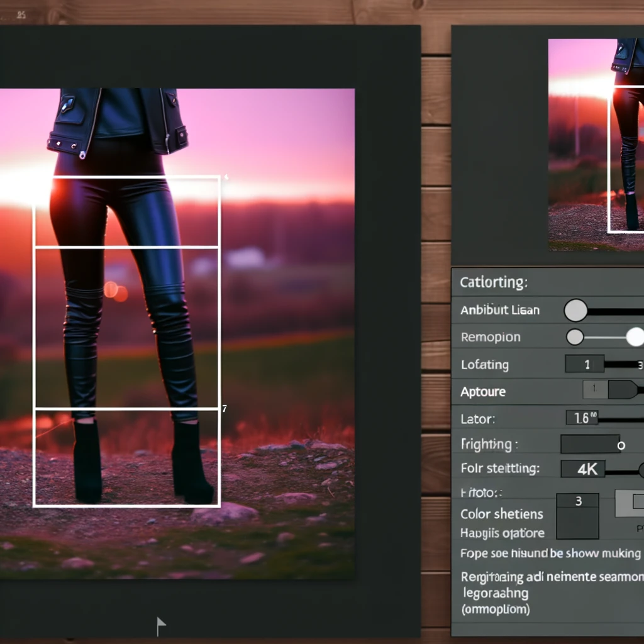Image resolution: width=644 pixels, height=644 pixels.
Task: Select the Anbiburt Liean slider knob
Action: (x=575, y=310)
